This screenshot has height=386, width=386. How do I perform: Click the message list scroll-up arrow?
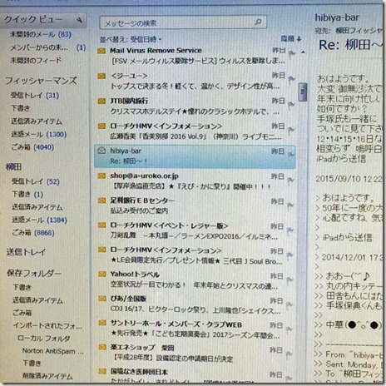303,52
